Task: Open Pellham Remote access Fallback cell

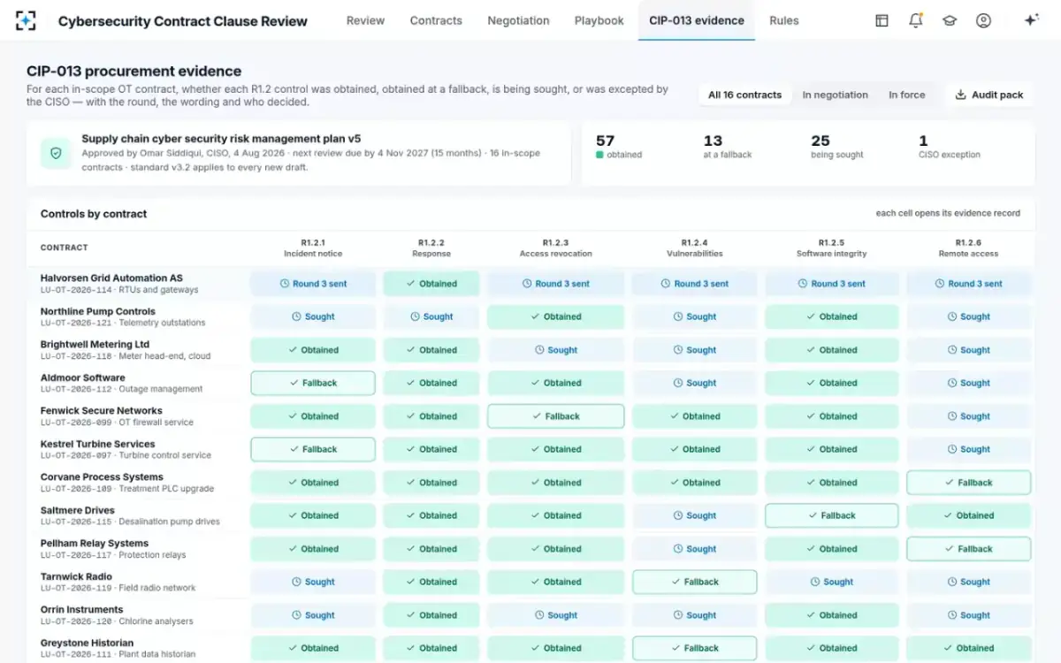Action: (969, 549)
